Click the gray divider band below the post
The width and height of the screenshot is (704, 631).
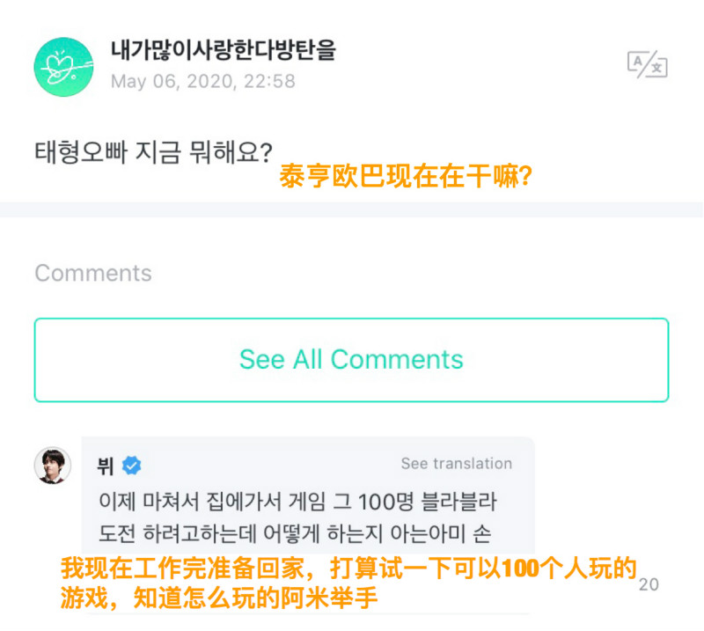(352, 209)
